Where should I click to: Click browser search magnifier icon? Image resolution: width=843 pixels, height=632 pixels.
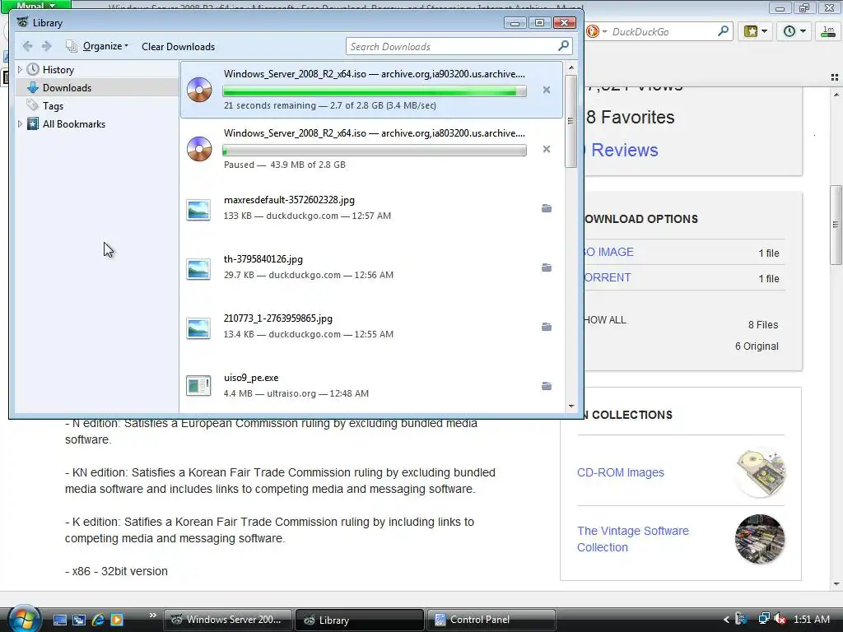[x=723, y=31]
